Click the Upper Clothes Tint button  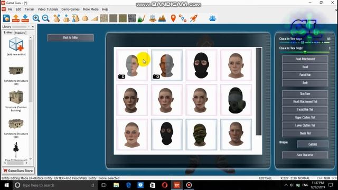click(x=305, y=117)
